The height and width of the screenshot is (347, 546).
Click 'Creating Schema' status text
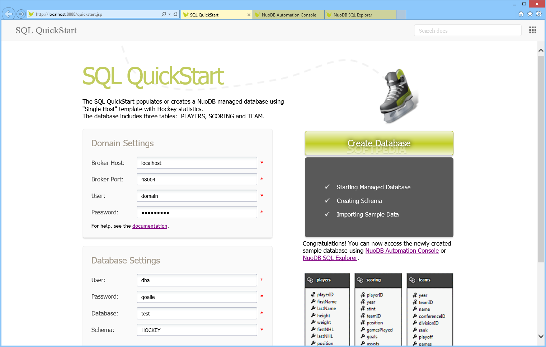click(x=359, y=201)
